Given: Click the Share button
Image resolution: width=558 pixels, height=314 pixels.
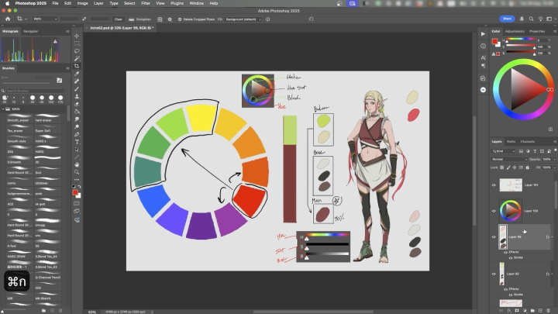Looking at the screenshot, I should coord(507,18).
